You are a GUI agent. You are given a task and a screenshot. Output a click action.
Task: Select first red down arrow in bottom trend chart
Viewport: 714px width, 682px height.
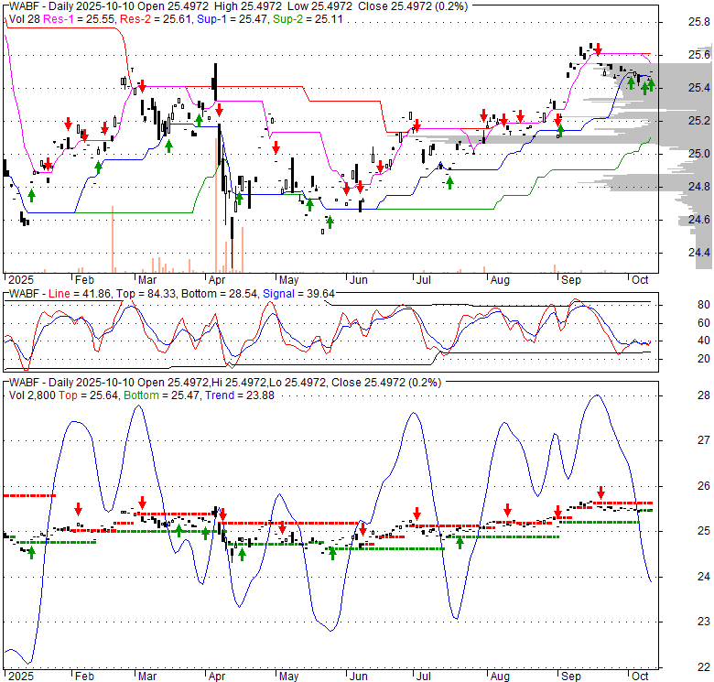pyautogui.click(x=79, y=508)
